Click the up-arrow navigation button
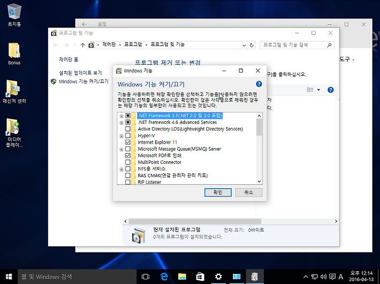This screenshot has width=380, height=284. (x=83, y=45)
